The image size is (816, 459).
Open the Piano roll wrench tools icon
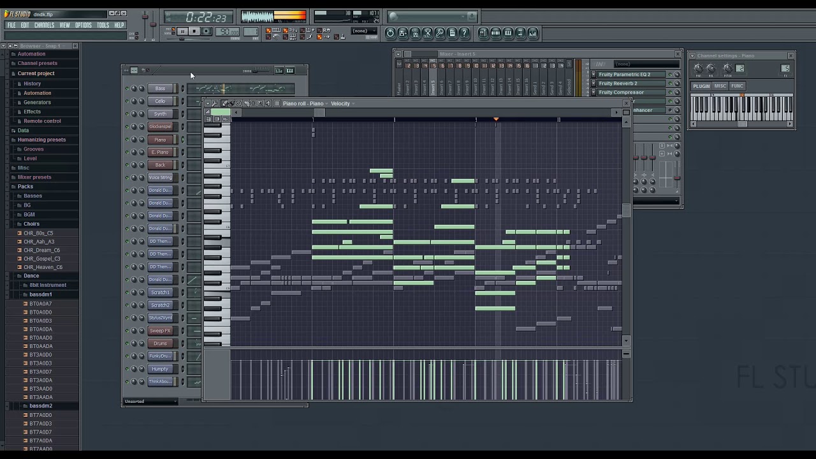point(215,103)
